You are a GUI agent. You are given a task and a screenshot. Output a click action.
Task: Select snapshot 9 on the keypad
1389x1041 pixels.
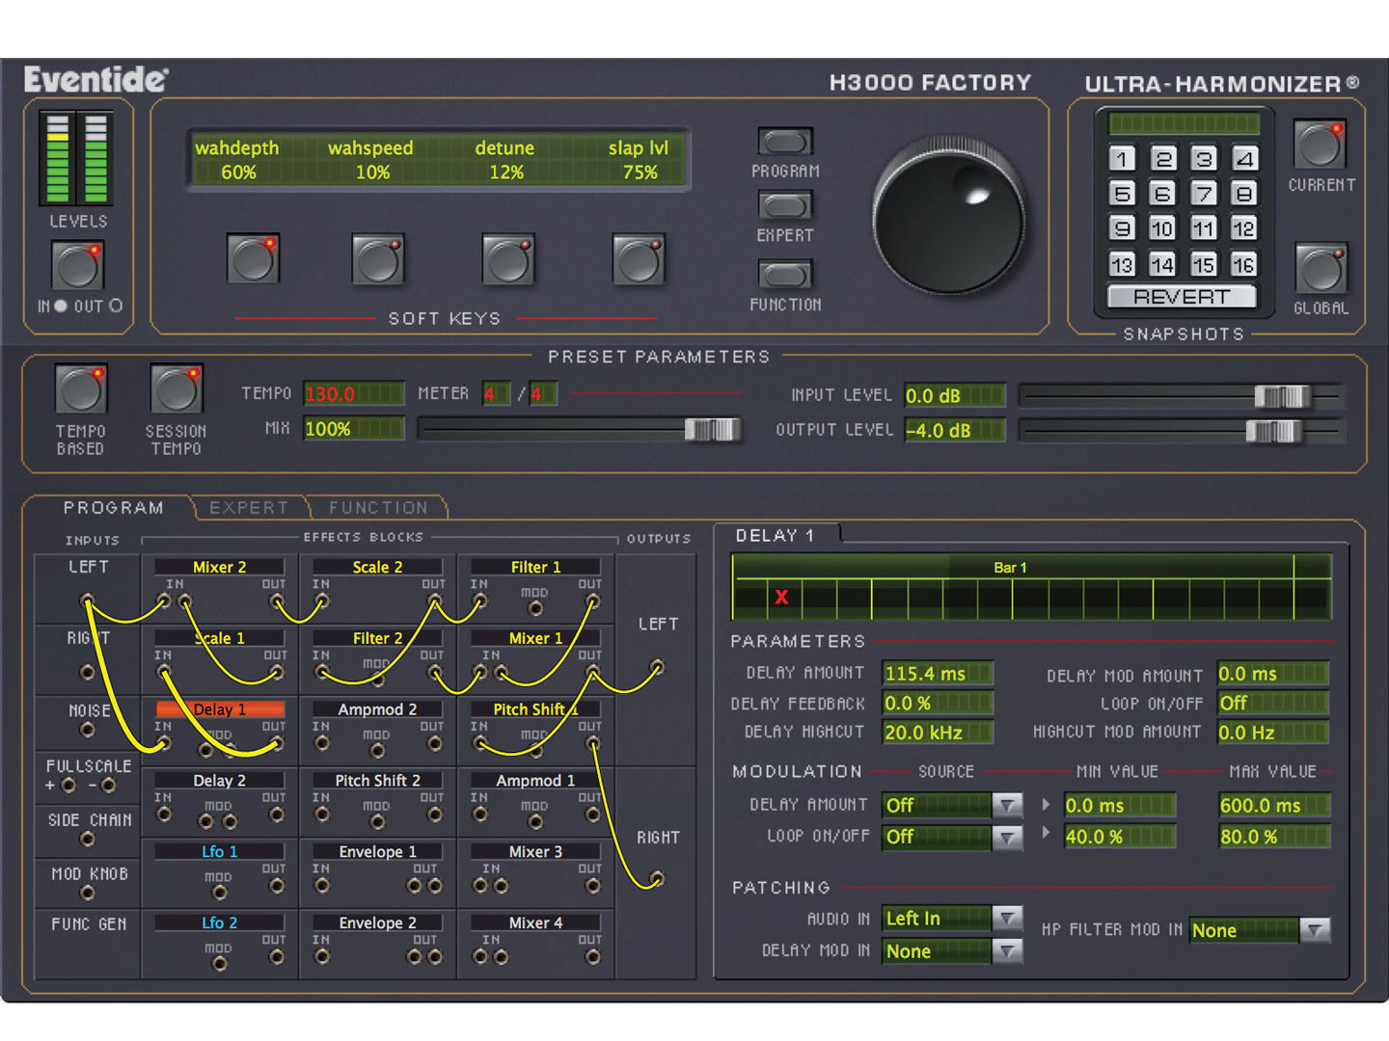point(1122,228)
